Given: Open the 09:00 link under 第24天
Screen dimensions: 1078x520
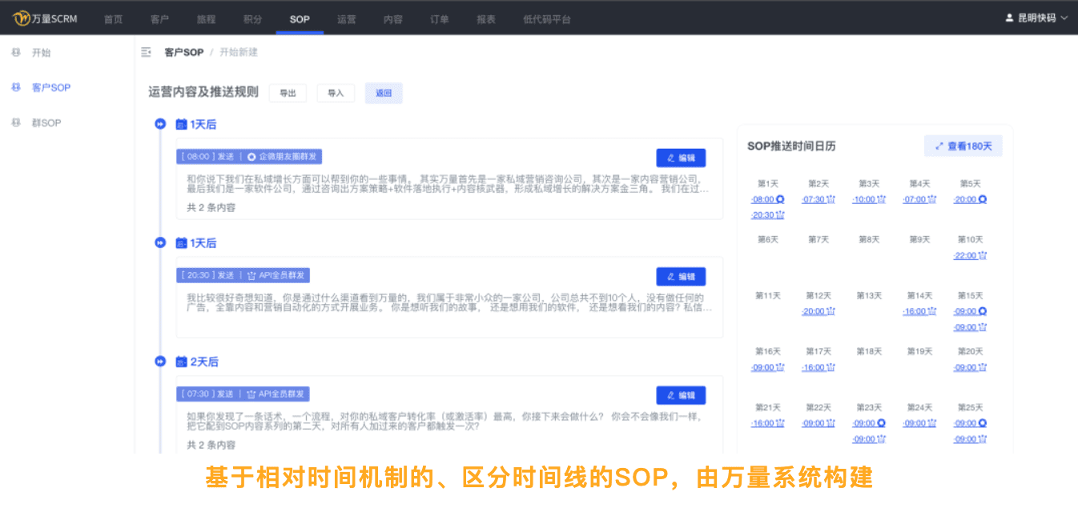Looking at the screenshot, I should (919, 423).
